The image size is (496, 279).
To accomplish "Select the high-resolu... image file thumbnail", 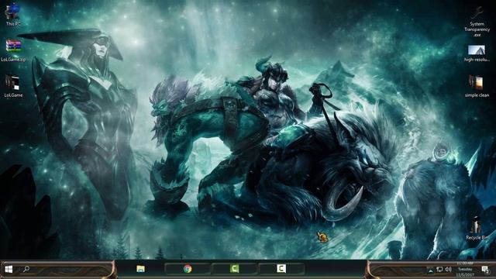I will [x=477, y=53].
